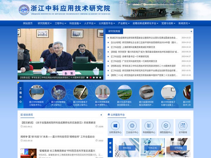The image size is (211, 158).
Task: Open article 【图文解读】关于加强高校院所科技成果转化
Action: [x=58, y=123]
